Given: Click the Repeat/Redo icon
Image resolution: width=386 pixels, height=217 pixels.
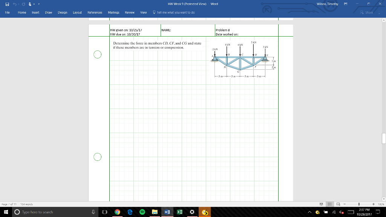Looking at the screenshot, I should point(23,4).
